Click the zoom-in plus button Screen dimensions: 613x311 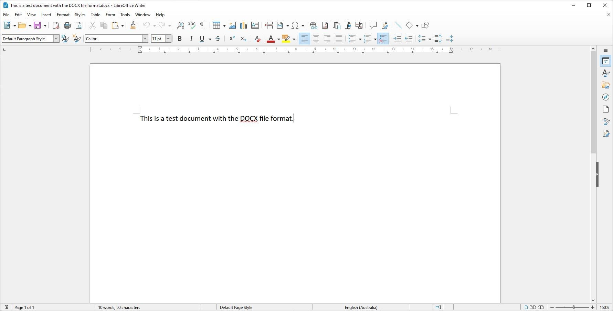click(593, 307)
